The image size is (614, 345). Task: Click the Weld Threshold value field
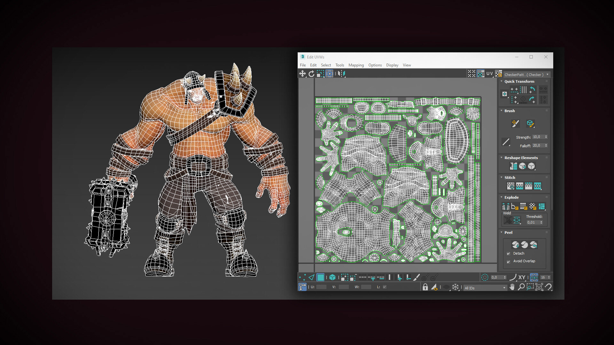532,222
